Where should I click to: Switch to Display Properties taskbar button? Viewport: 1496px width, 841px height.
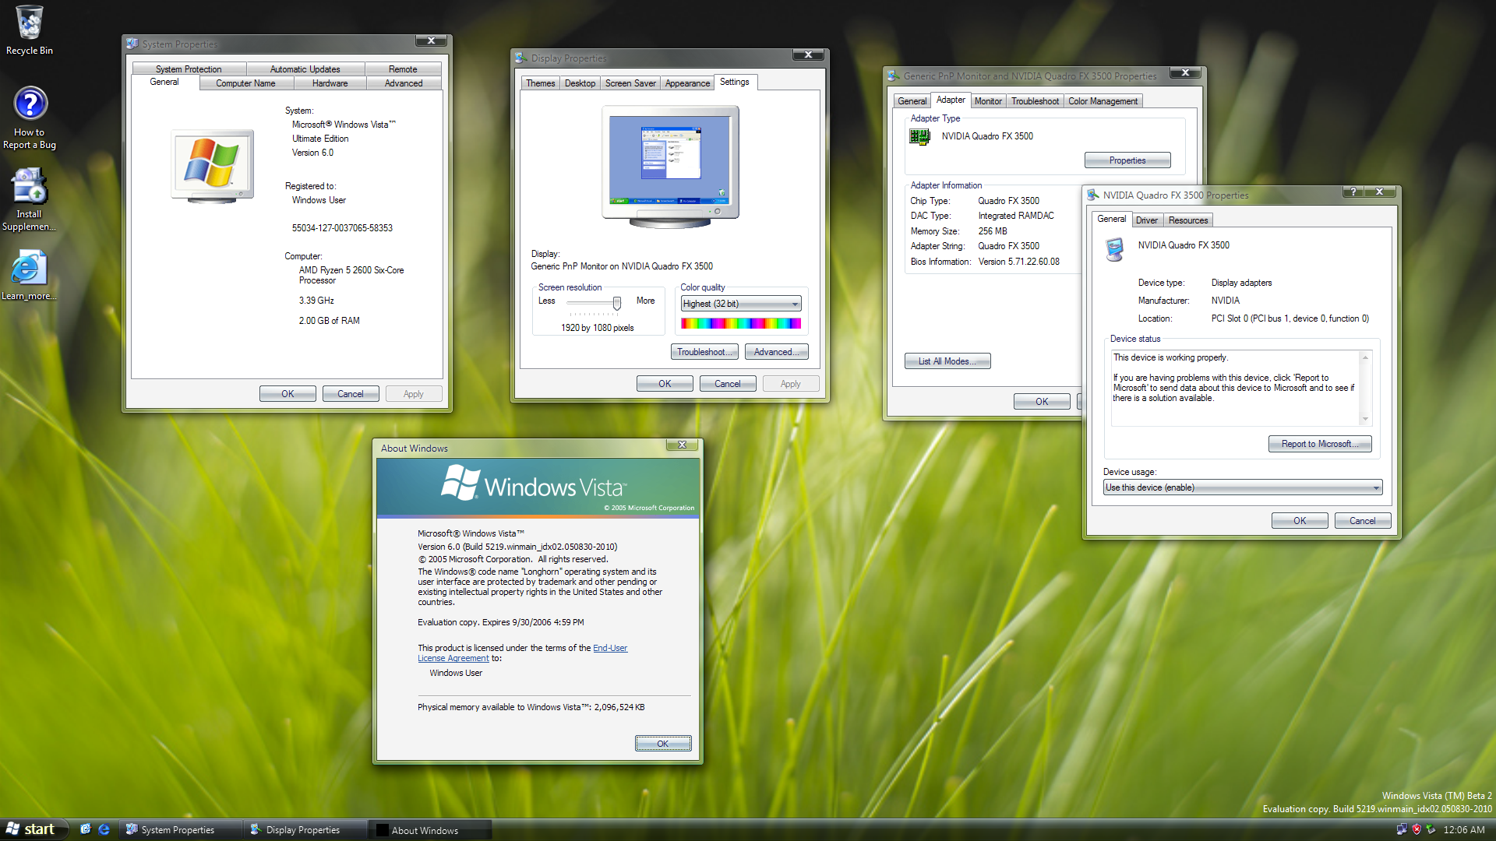304,829
